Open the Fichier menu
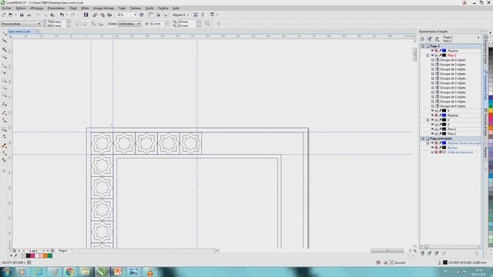 tap(7, 8)
